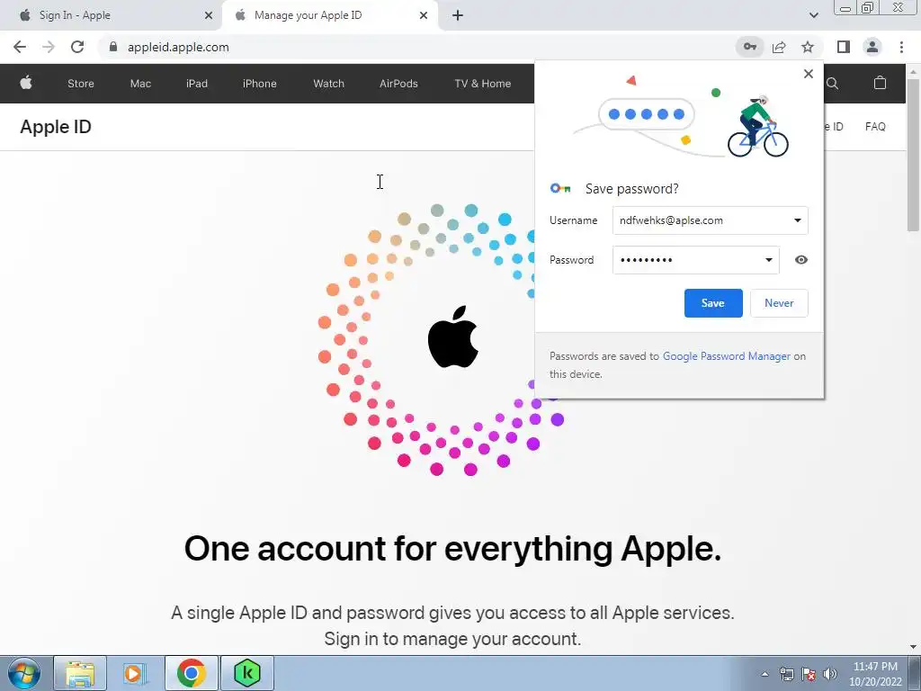Click the Chrome profile avatar icon
The width and height of the screenshot is (921, 691).
(x=872, y=47)
